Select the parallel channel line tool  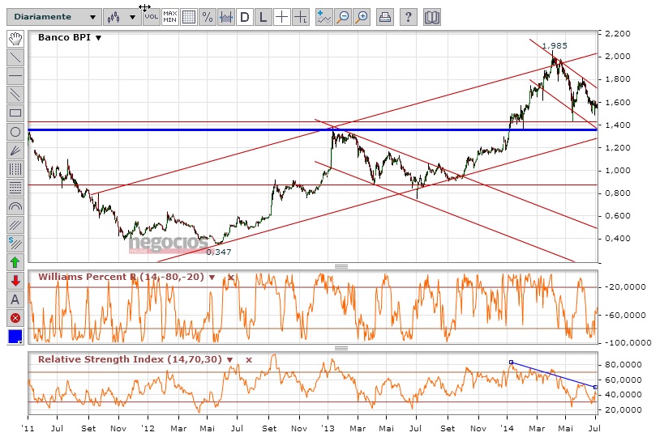tap(15, 95)
